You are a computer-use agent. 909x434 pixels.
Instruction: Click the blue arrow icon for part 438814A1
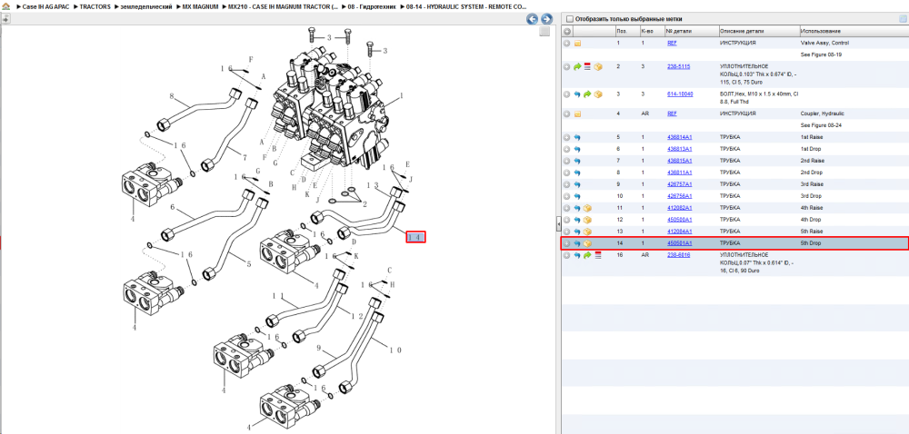coord(577,138)
